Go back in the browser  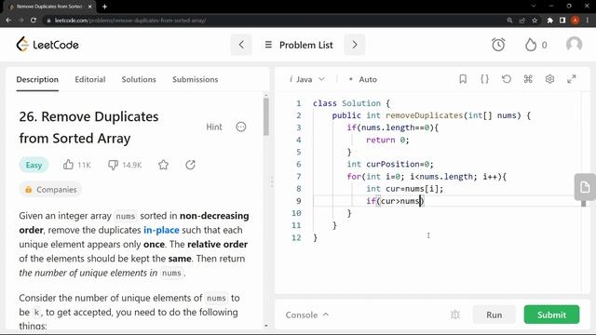pos(8,20)
